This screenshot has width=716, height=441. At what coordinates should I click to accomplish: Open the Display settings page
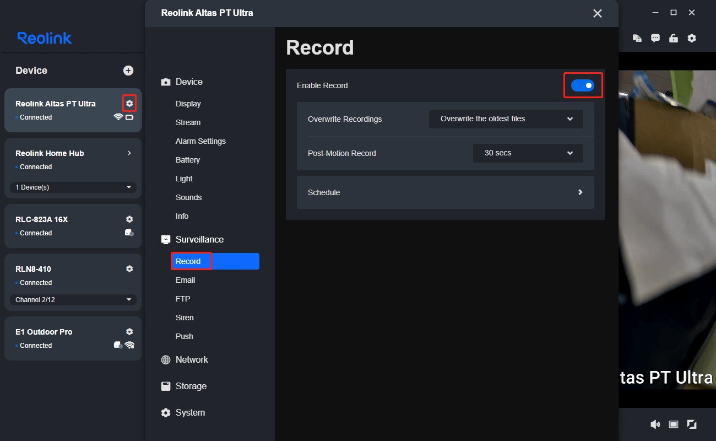point(188,104)
